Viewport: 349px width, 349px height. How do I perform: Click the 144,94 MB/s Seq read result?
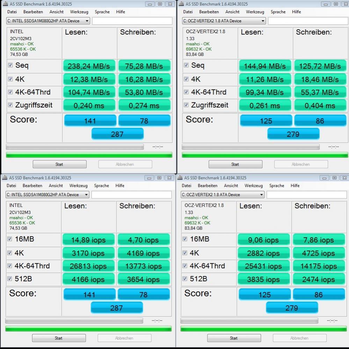point(265,66)
